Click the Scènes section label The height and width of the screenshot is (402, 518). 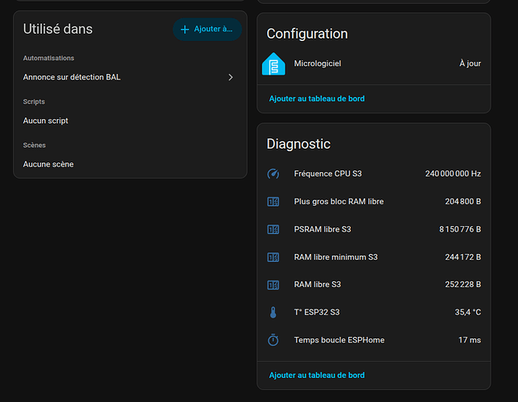click(35, 146)
